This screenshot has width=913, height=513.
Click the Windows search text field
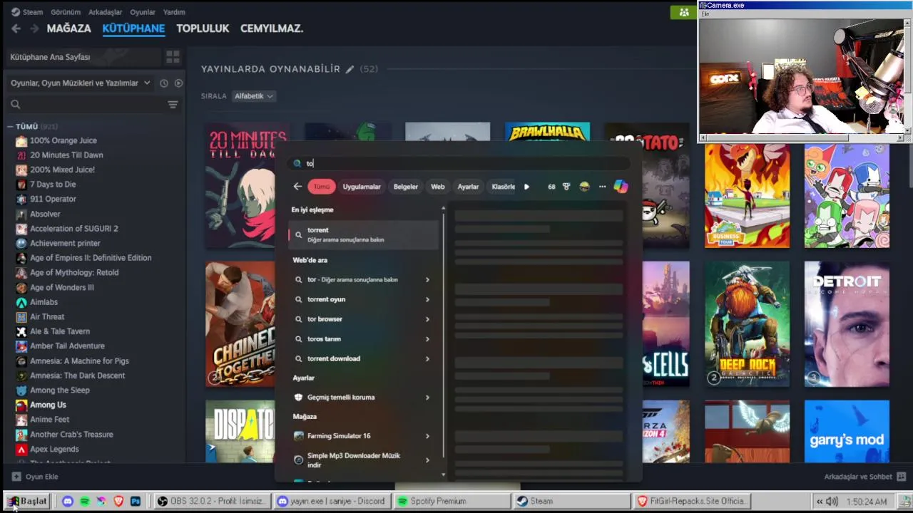coord(459,163)
